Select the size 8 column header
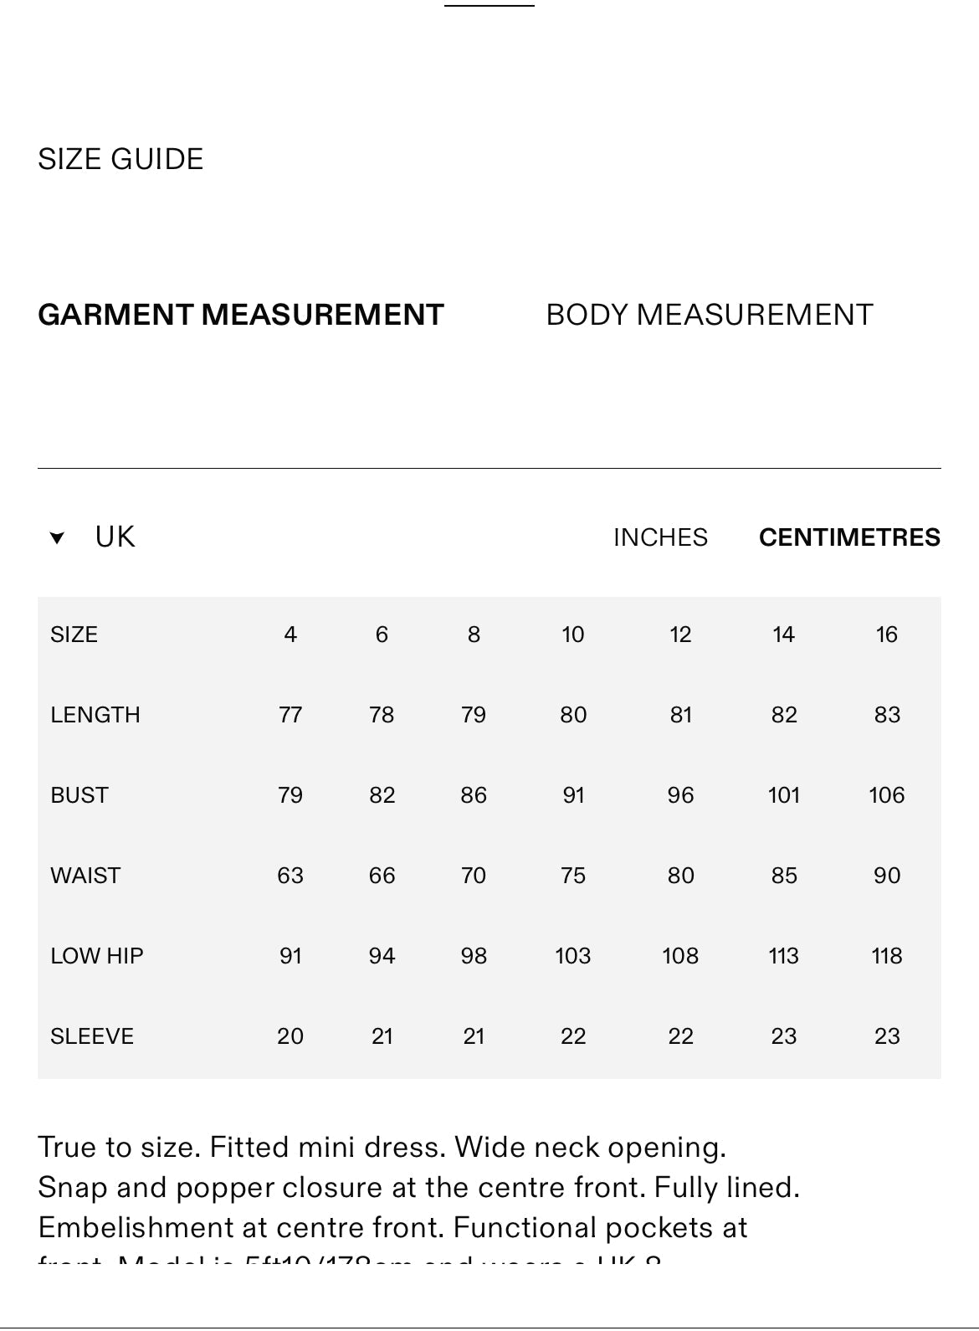 pos(474,635)
